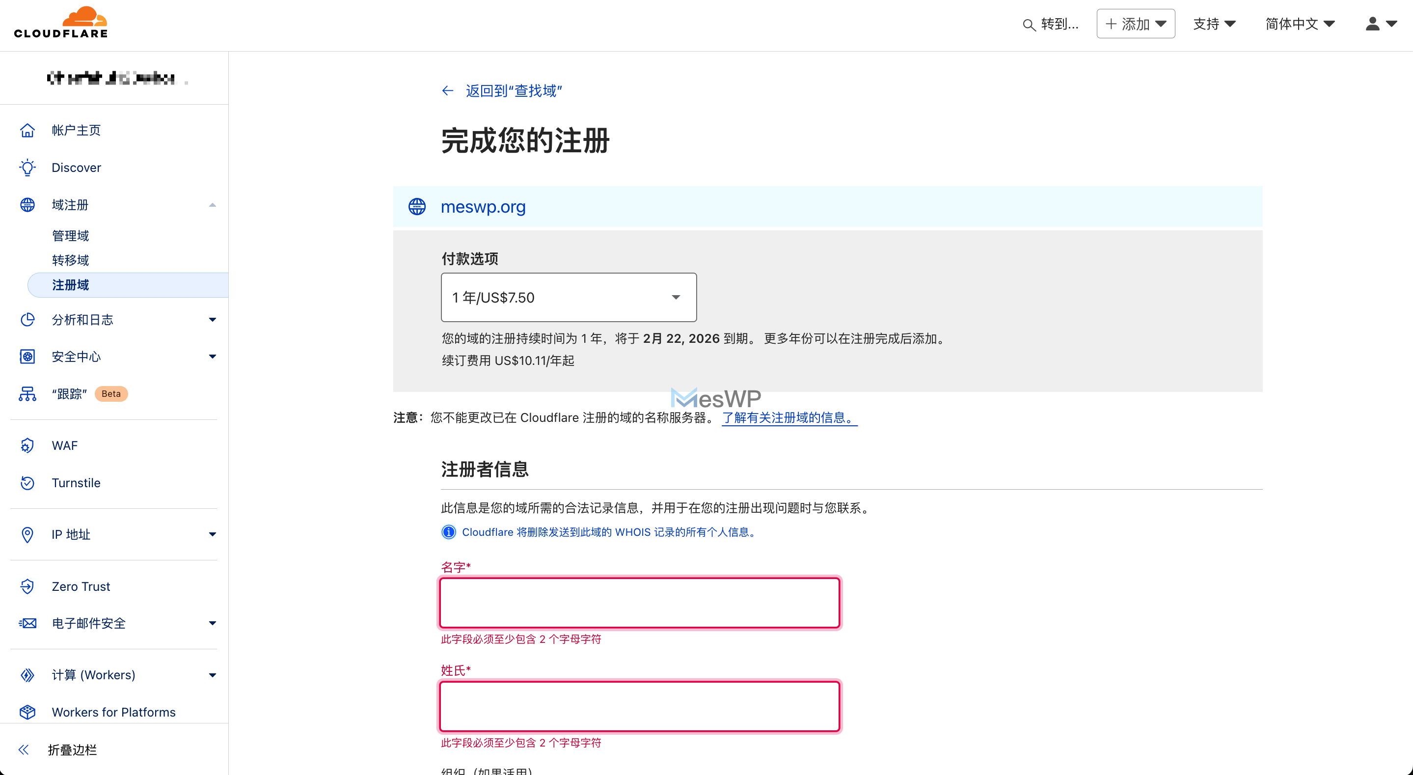Open the 付款选项 1 年/US$7.50 dropdown
Image resolution: width=1413 pixels, height=775 pixels.
point(569,298)
